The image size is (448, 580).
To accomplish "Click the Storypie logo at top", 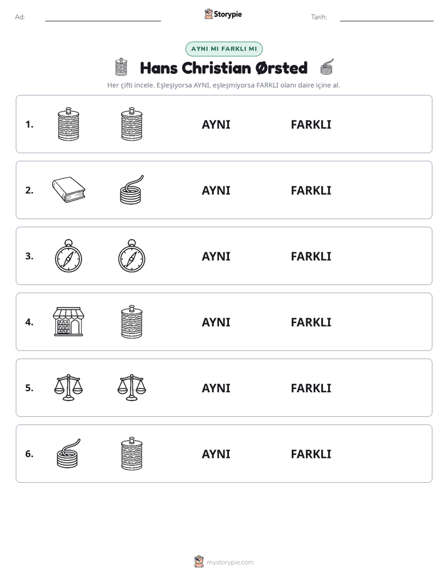I will [223, 14].
